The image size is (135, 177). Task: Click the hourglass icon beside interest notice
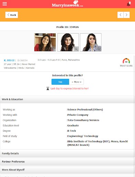(48, 88)
